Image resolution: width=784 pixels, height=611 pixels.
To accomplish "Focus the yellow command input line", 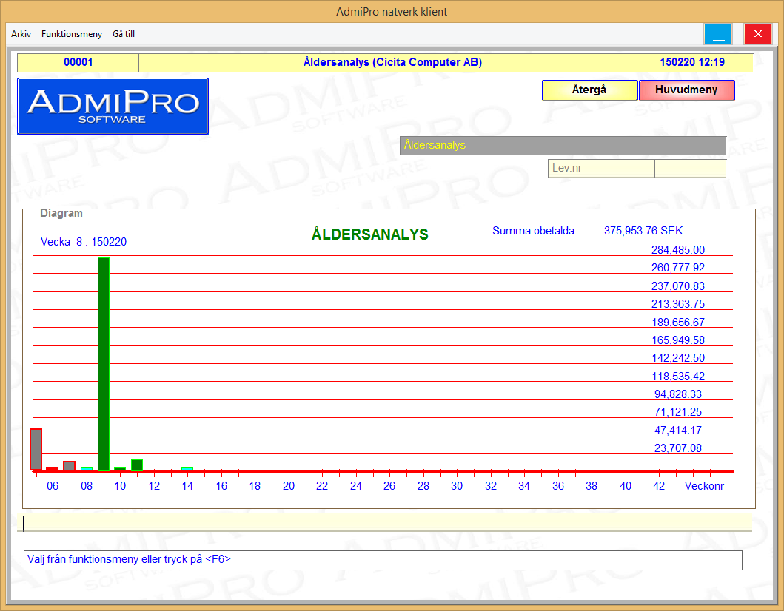I will pos(385,523).
